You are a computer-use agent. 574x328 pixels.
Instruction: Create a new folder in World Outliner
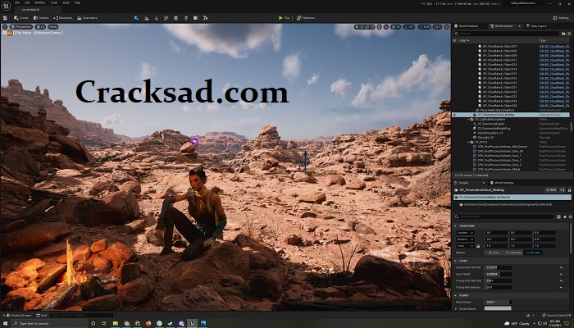pyautogui.click(x=563, y=34)
